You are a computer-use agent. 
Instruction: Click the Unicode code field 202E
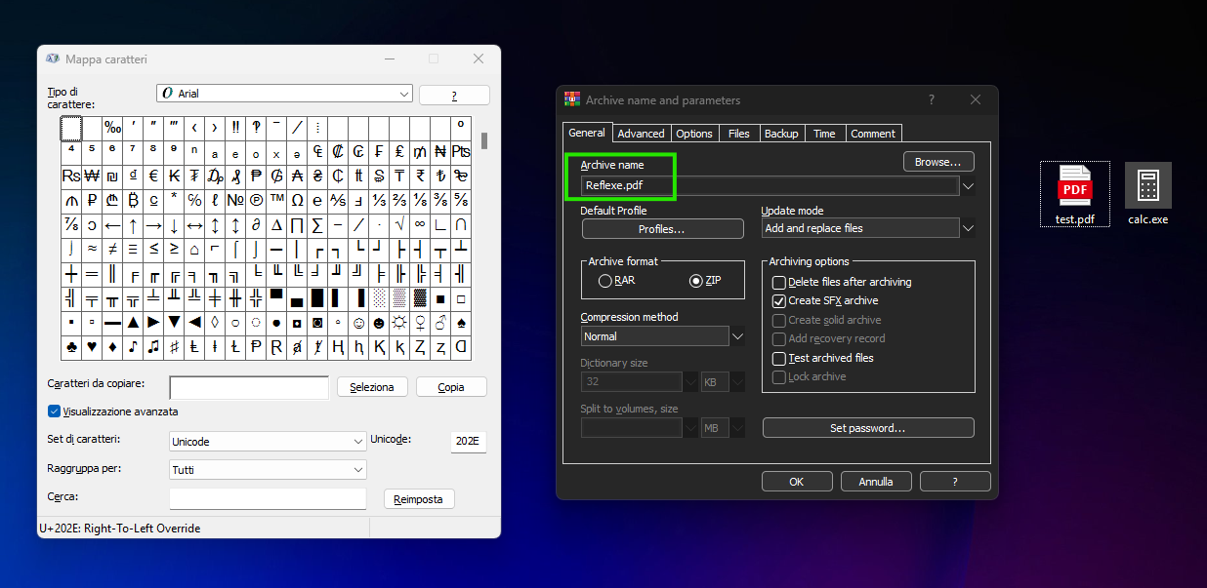pyautogui.click(x=468, y=442)
